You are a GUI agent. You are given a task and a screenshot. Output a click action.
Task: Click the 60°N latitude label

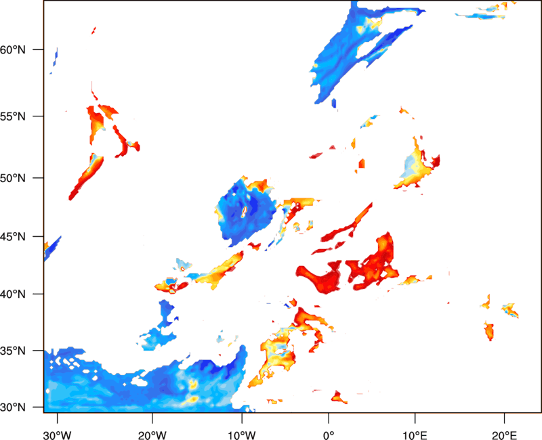[x=13, y=49]
